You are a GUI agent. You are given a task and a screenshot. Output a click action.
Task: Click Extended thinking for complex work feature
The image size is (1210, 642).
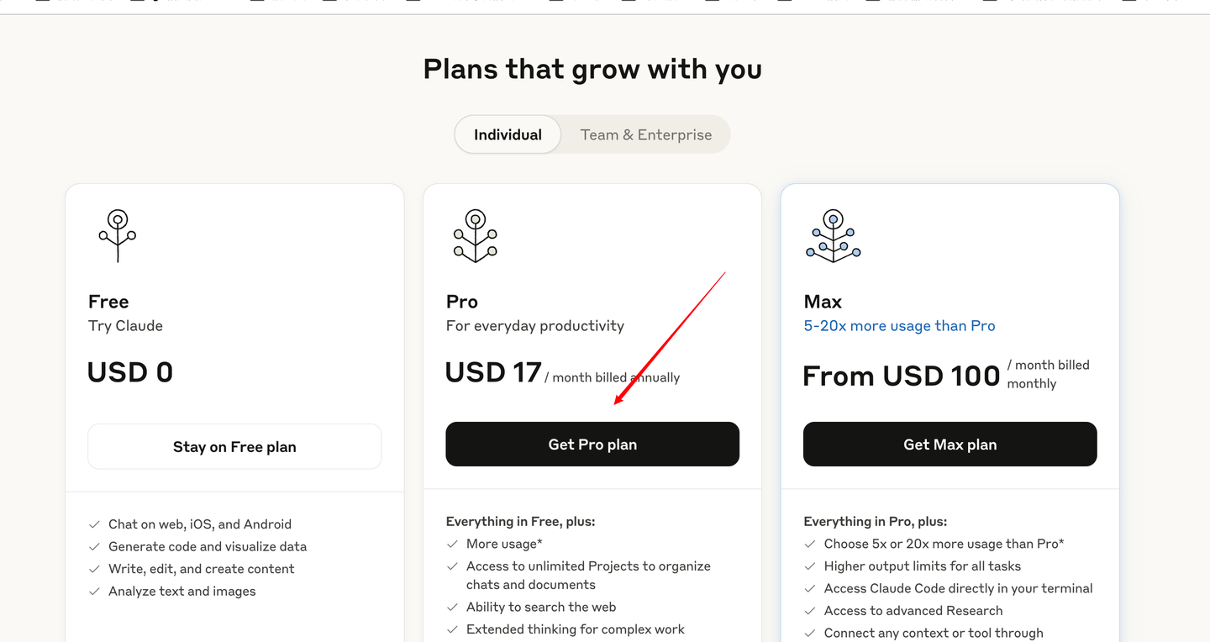[x=575, y=629]
